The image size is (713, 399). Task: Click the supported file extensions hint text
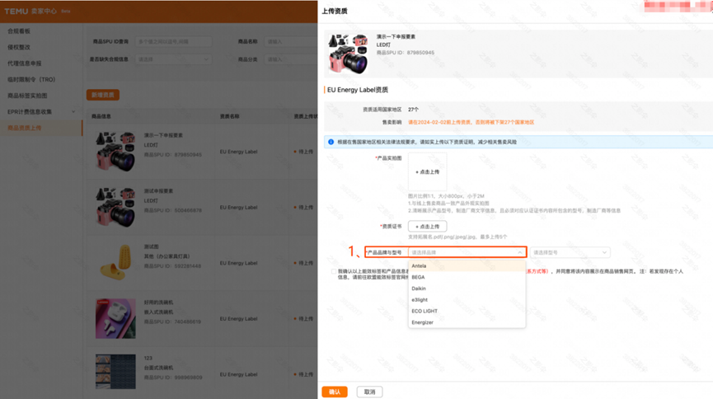pos(457,237)
